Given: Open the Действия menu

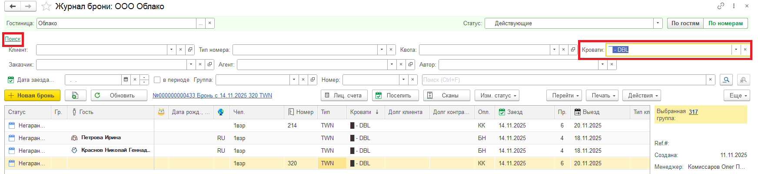Looking at the screenshot, I should (x=642, y=95).
